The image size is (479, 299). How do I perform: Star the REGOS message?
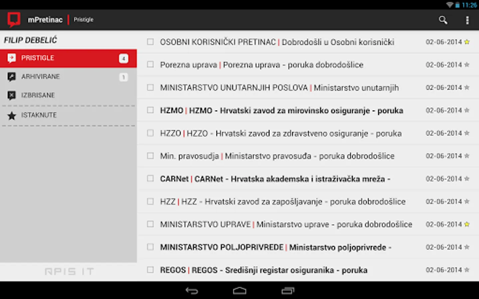pos(467,270)
